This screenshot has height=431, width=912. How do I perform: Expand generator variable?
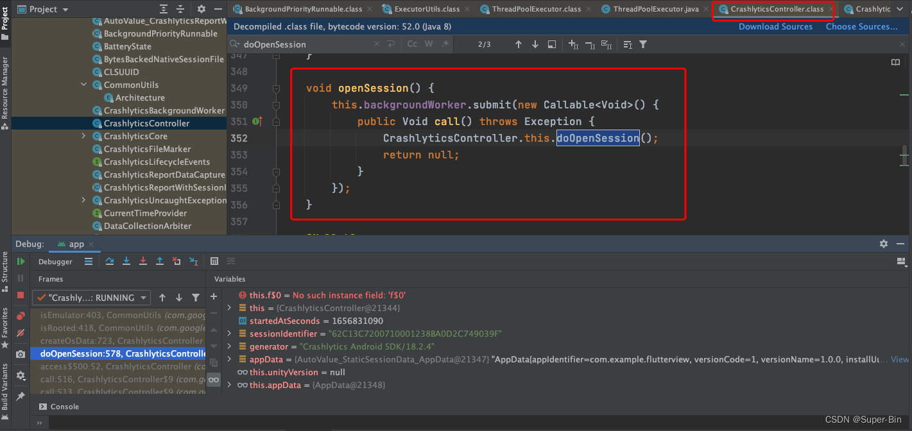230,346
